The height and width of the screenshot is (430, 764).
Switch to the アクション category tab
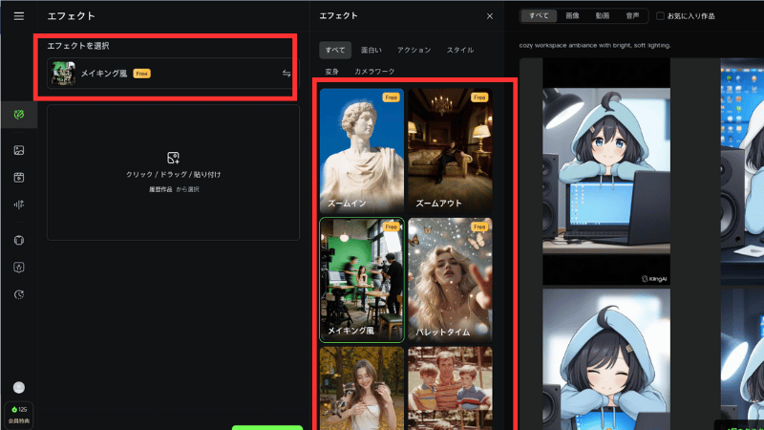point(414,50)
